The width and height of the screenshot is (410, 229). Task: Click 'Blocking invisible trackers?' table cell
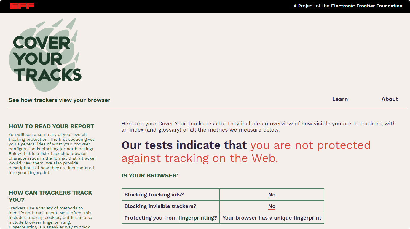(x=171, y=206)
